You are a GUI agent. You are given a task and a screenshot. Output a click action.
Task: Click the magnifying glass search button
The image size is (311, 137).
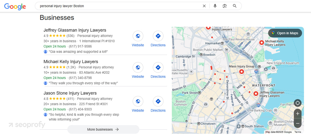click(235, 6)
